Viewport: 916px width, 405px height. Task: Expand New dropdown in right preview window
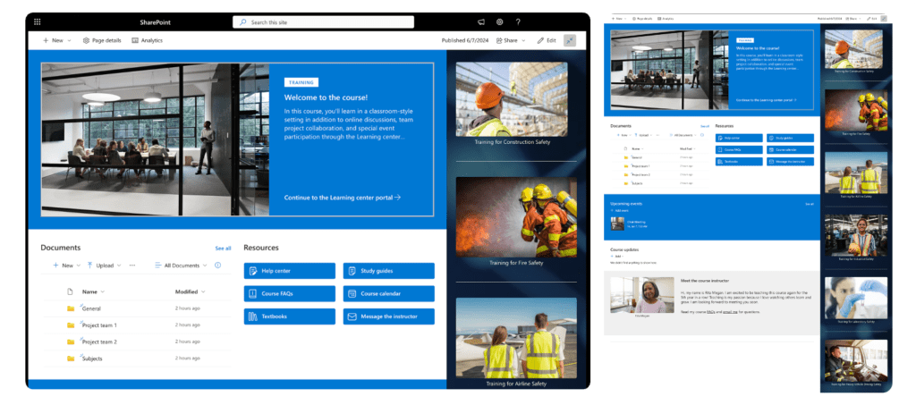(x=625, y=19)
